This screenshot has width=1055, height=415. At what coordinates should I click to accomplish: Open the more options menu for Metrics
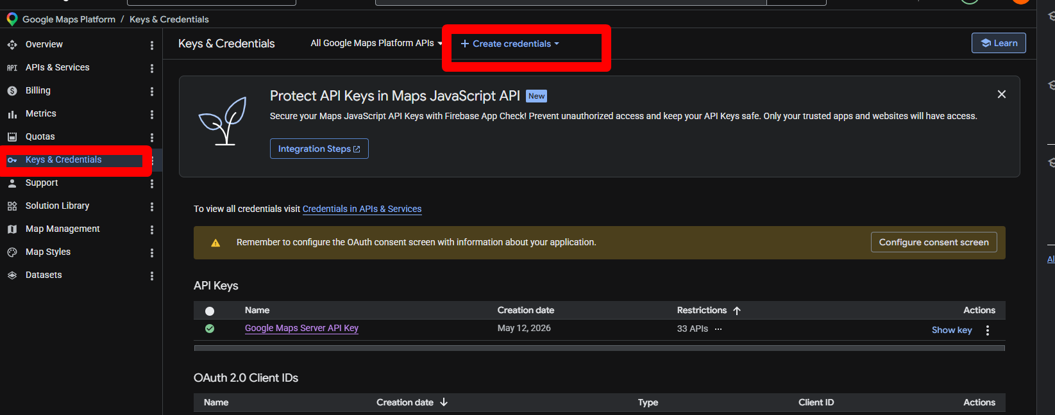click(152, 115)
